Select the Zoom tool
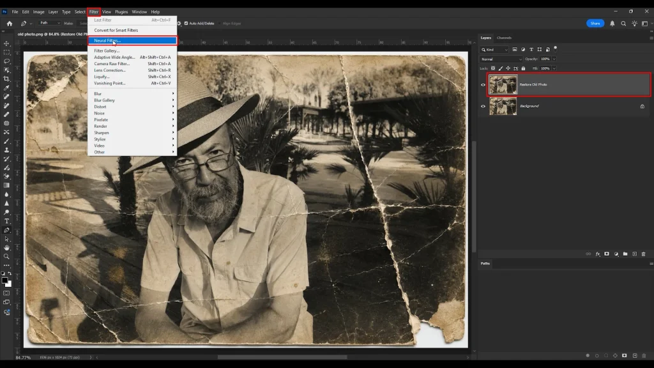The image size is (654, 368). pyautogui.click(x=6, y=257)
